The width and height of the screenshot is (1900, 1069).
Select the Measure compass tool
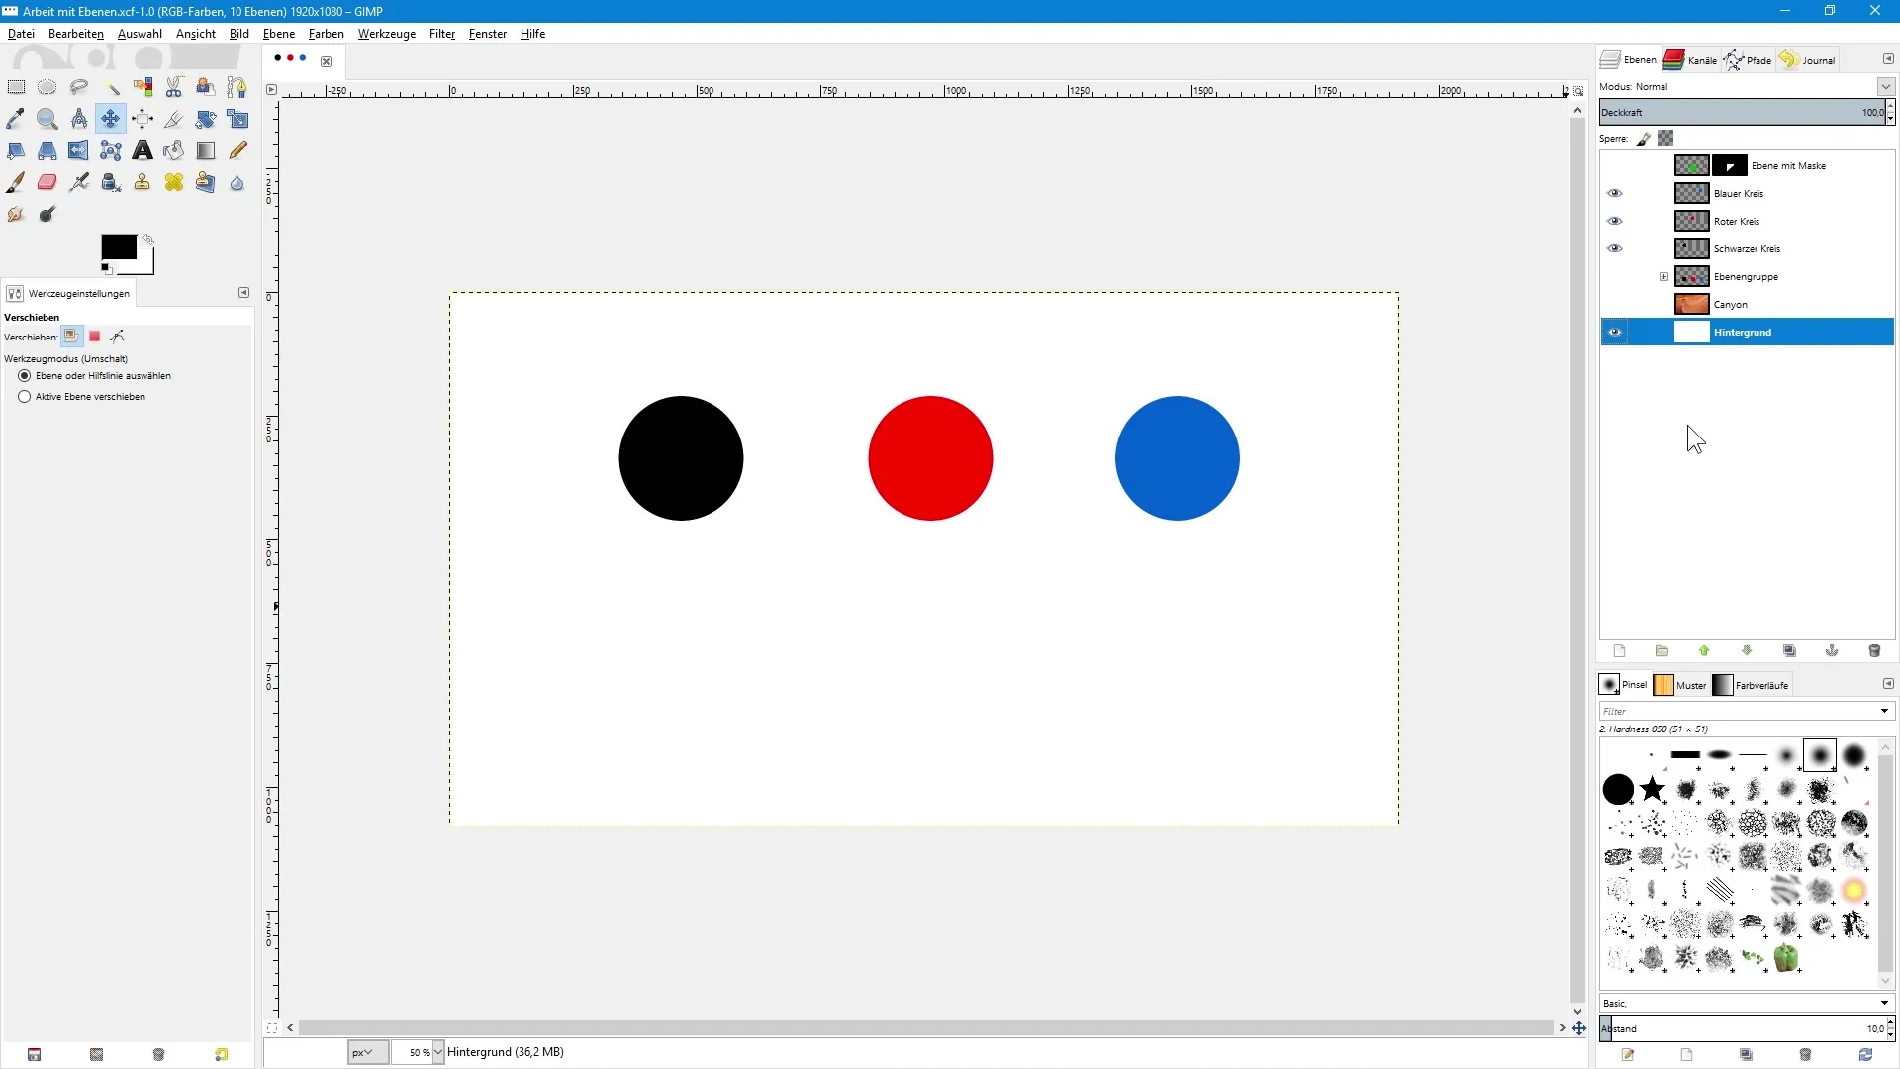coord(79,119)
